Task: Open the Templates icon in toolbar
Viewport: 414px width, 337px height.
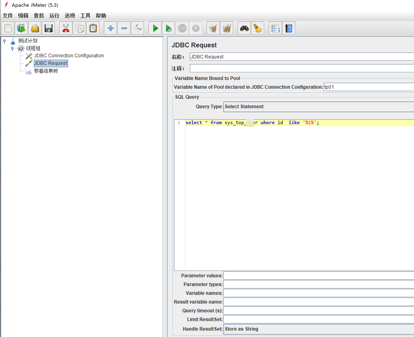Action: coord(21,28)
